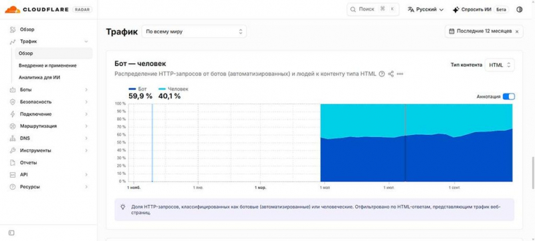
Task: Open the three-dots more options icon
Action: pyautogui.click(x=400, y=74)
